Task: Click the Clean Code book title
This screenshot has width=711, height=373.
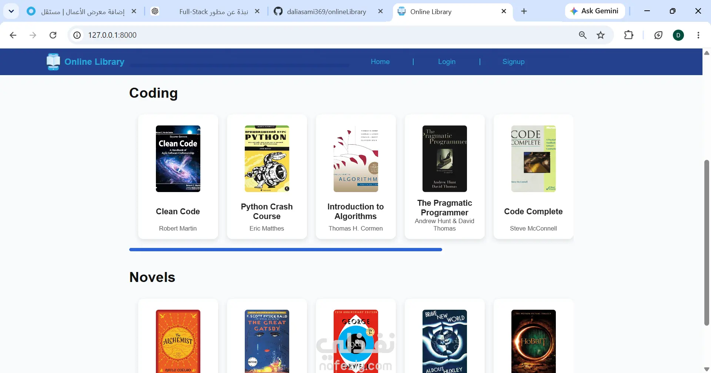Action: click(x=178, y=212)
